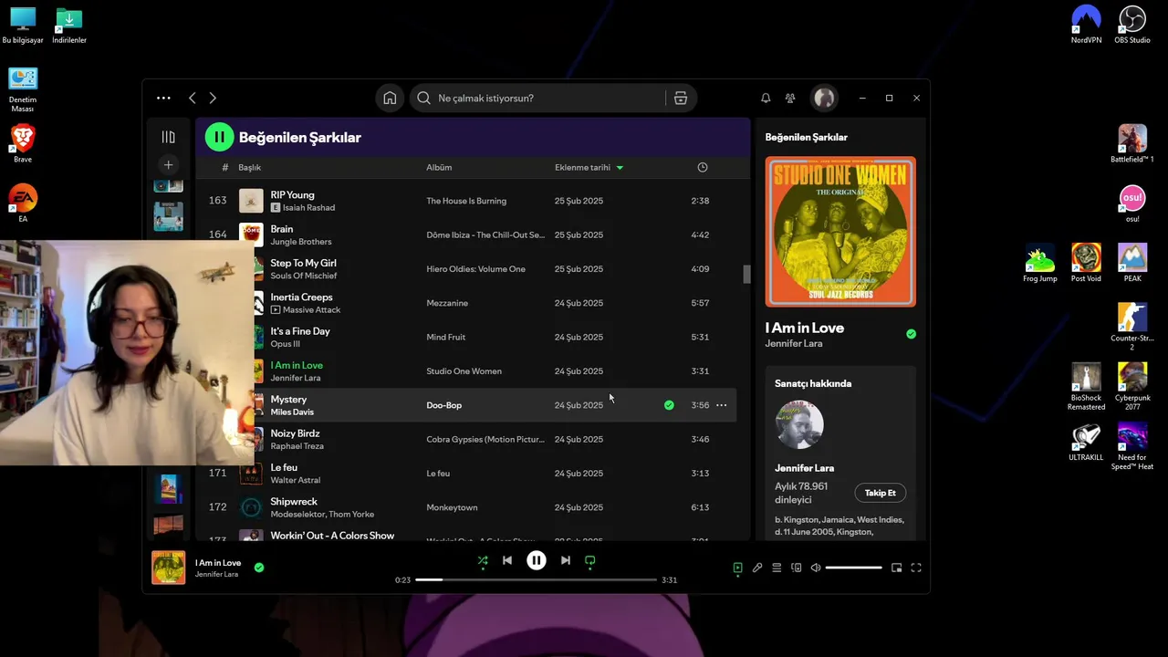This screenshot has width=1168, height=657.
Task: Sort by Albüm column header
Action: (439, 167)
